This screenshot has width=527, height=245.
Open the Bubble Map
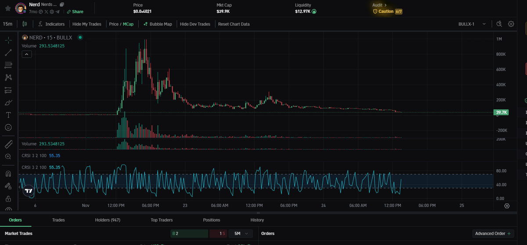(x=158, y=24)
